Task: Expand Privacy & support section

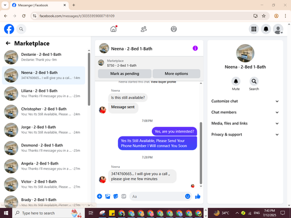Action: pyautogui.click(x=245, y=134)
